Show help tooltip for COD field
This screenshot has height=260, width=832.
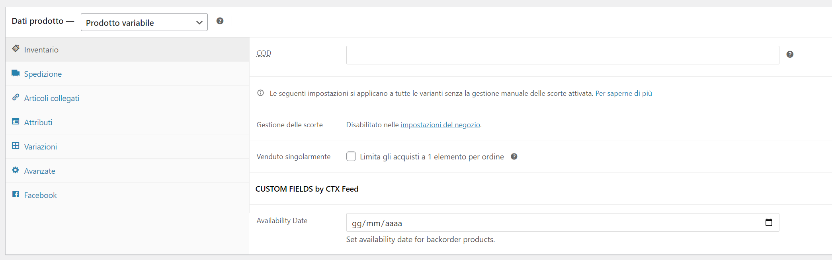pyautogui.click(x=790, y=54)
